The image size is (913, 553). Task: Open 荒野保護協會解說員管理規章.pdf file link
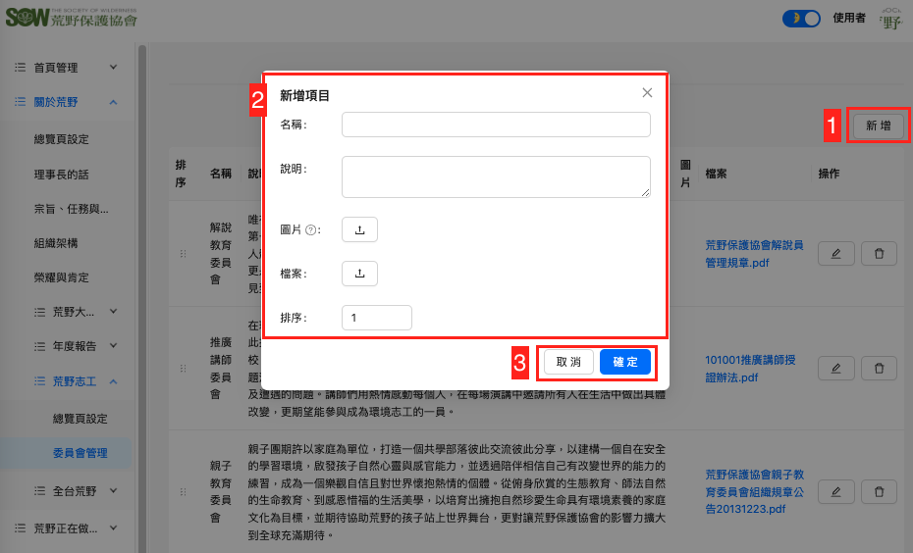coord(754,253)
